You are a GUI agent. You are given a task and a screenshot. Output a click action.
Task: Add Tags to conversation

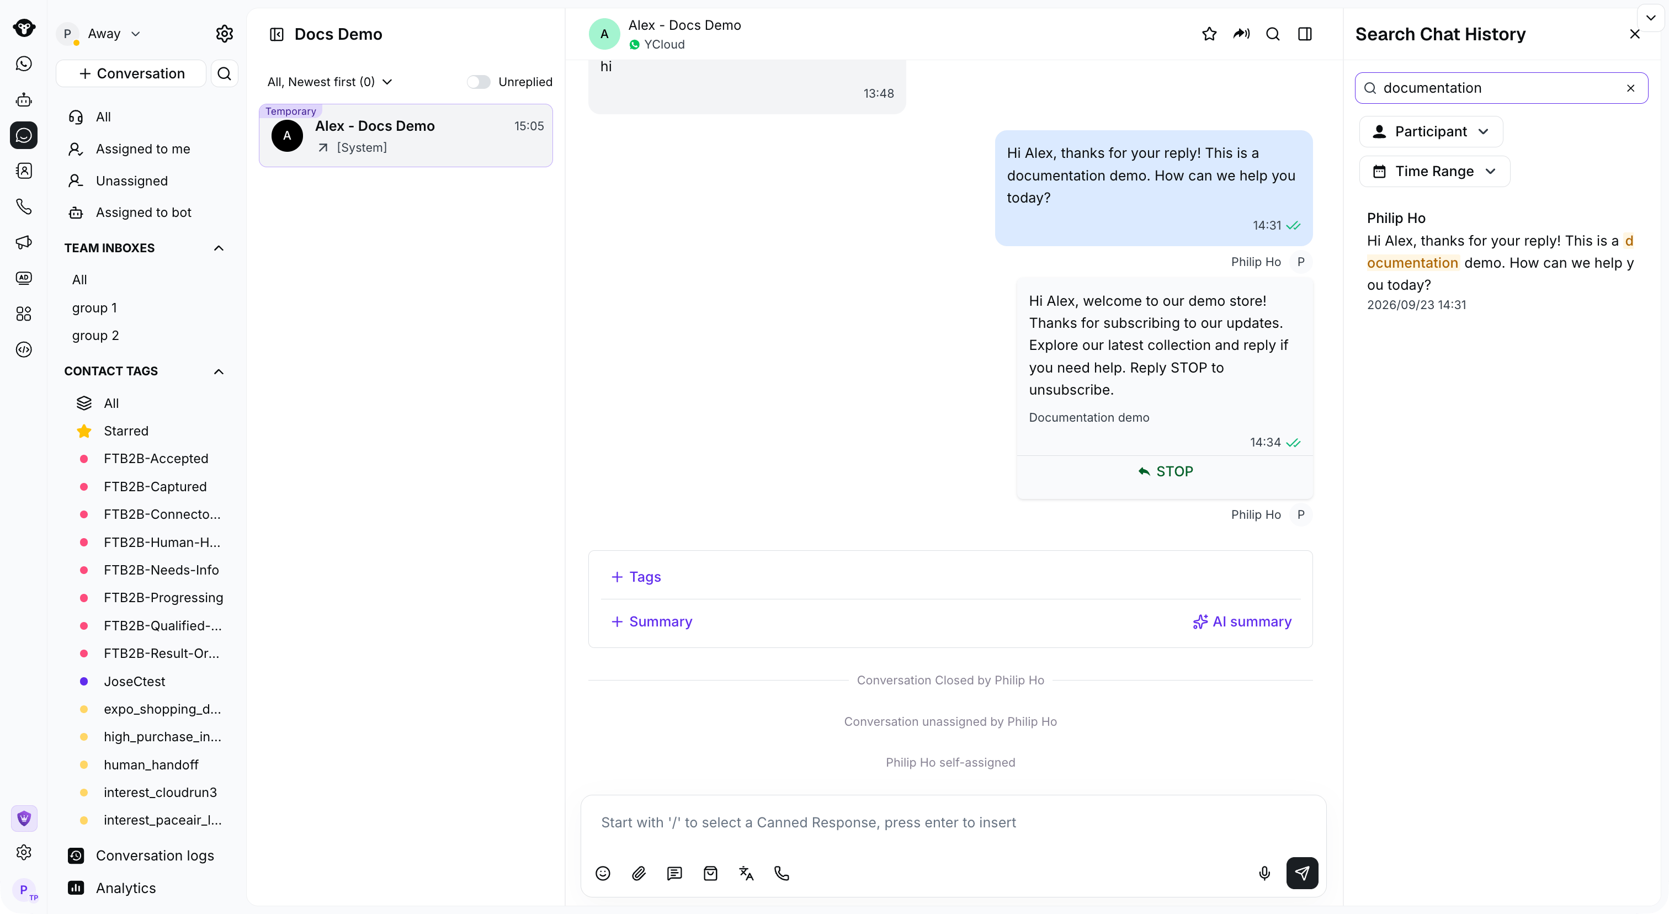click(636, 577)
